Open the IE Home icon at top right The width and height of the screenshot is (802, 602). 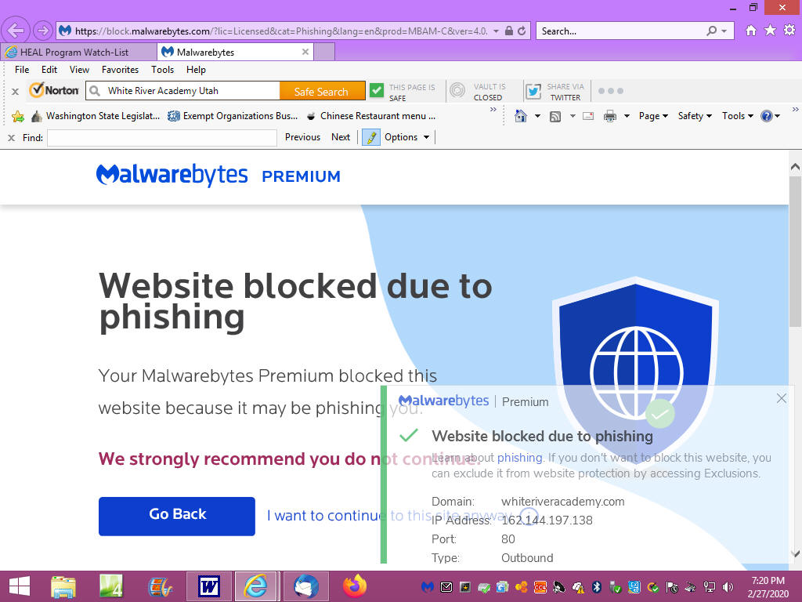(751, 31)
